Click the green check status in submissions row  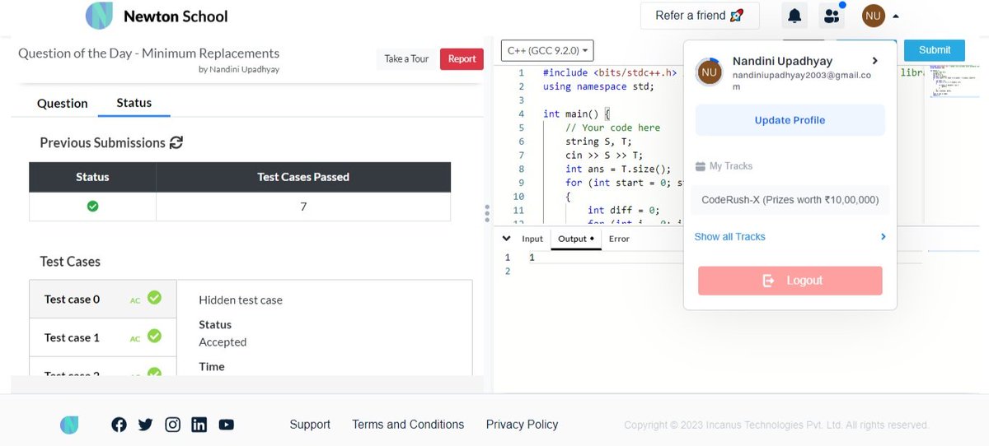pyautogui.click(x=92, y=206)
